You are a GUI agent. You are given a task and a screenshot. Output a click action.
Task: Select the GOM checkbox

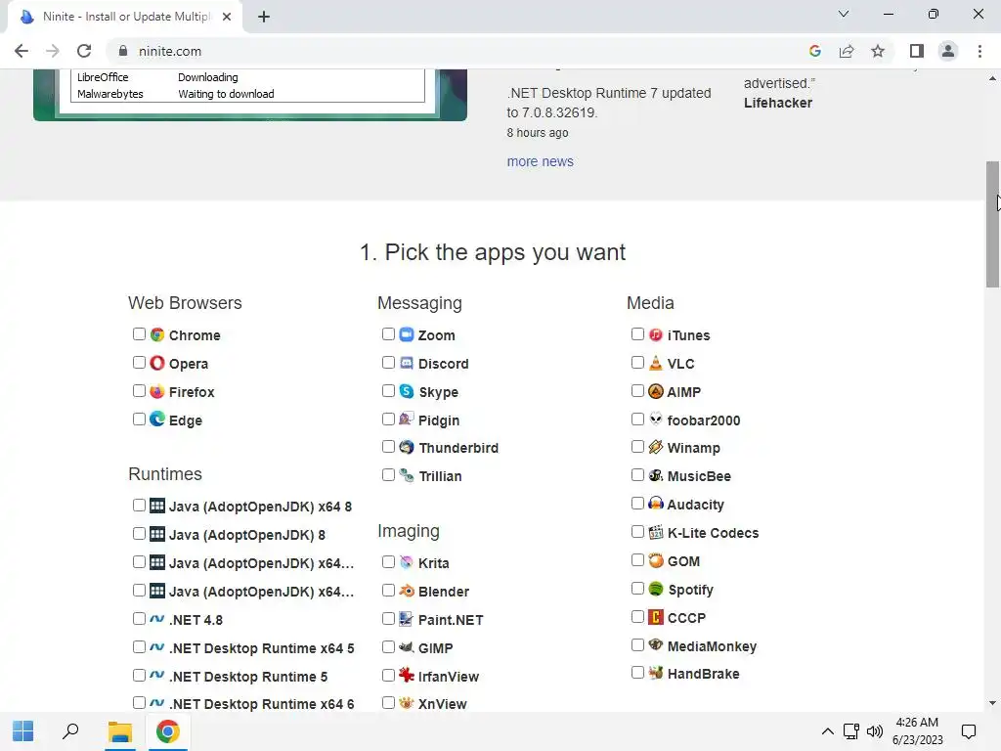637,560
